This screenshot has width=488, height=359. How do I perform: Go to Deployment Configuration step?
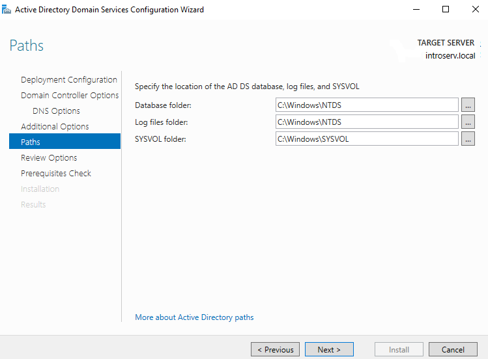tap(68, 80)
